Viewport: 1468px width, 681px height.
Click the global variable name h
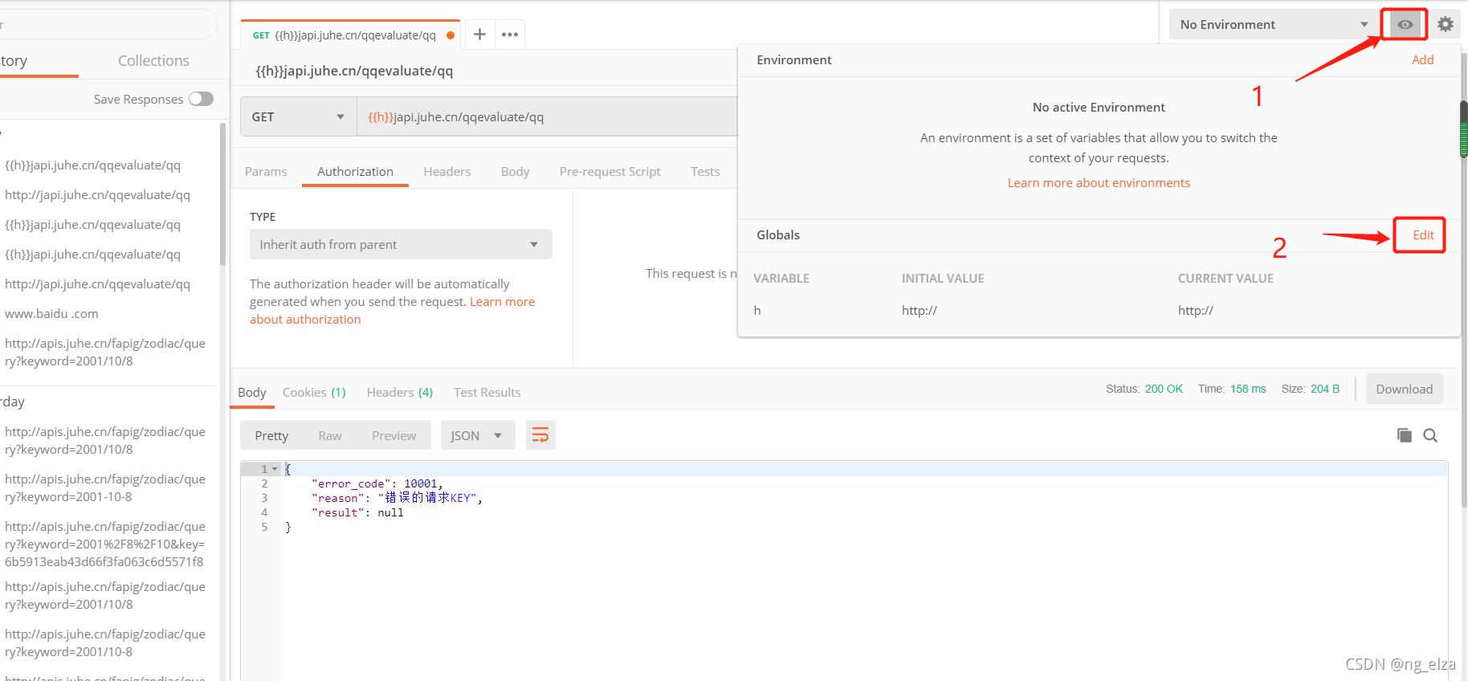click(x=756, y=310)
